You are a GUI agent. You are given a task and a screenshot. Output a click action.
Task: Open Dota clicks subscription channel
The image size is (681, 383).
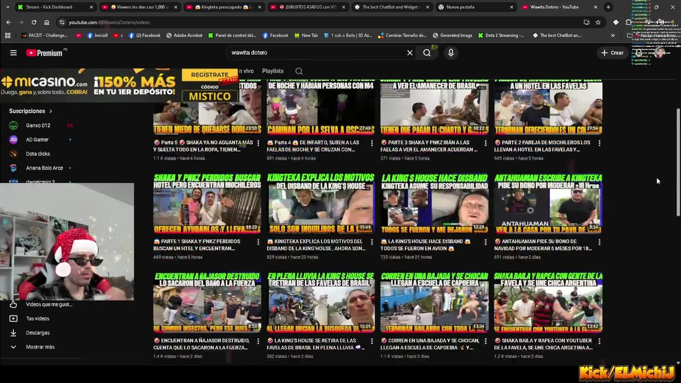[38, 154]
